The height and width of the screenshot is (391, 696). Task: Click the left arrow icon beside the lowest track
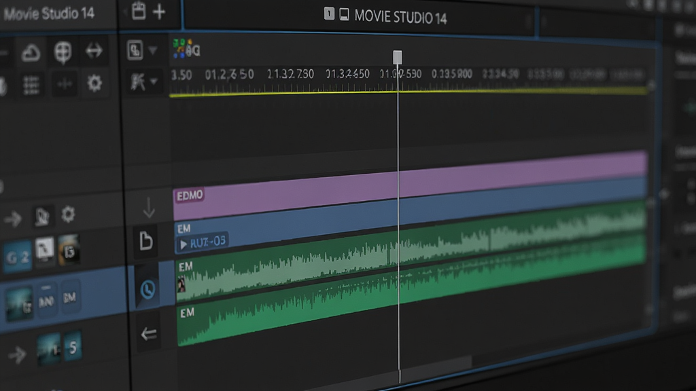pyautogui.click(x=149, y=334)
